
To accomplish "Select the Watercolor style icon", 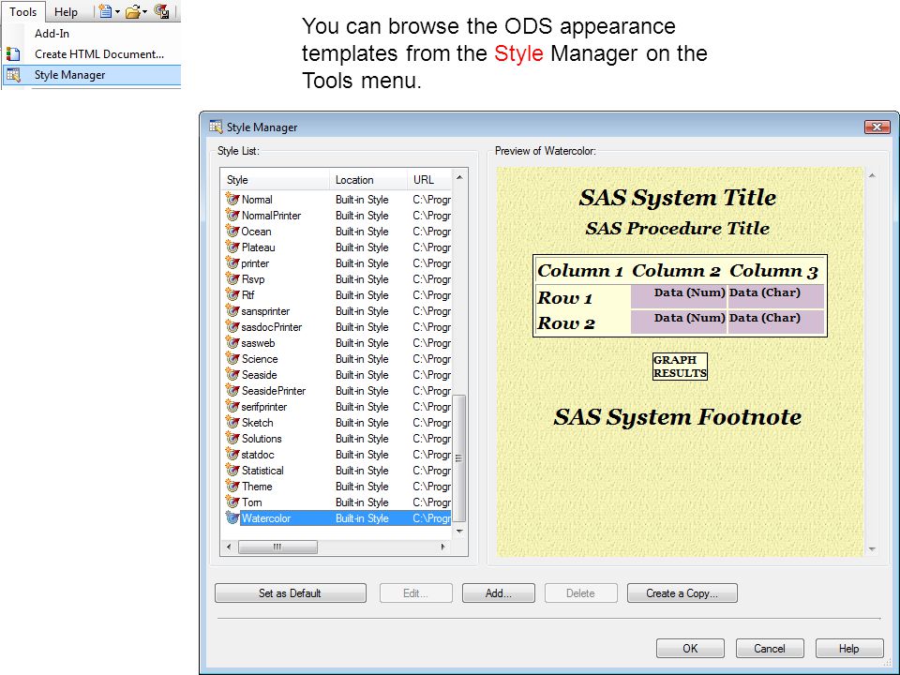I will click(232, 517).
